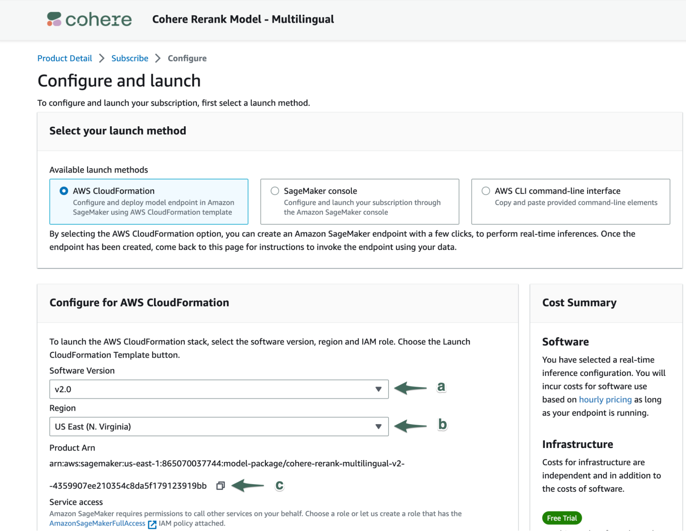Go to Product Detail breadcrumb
Screen dimensions: 686x531
(65, 58)
